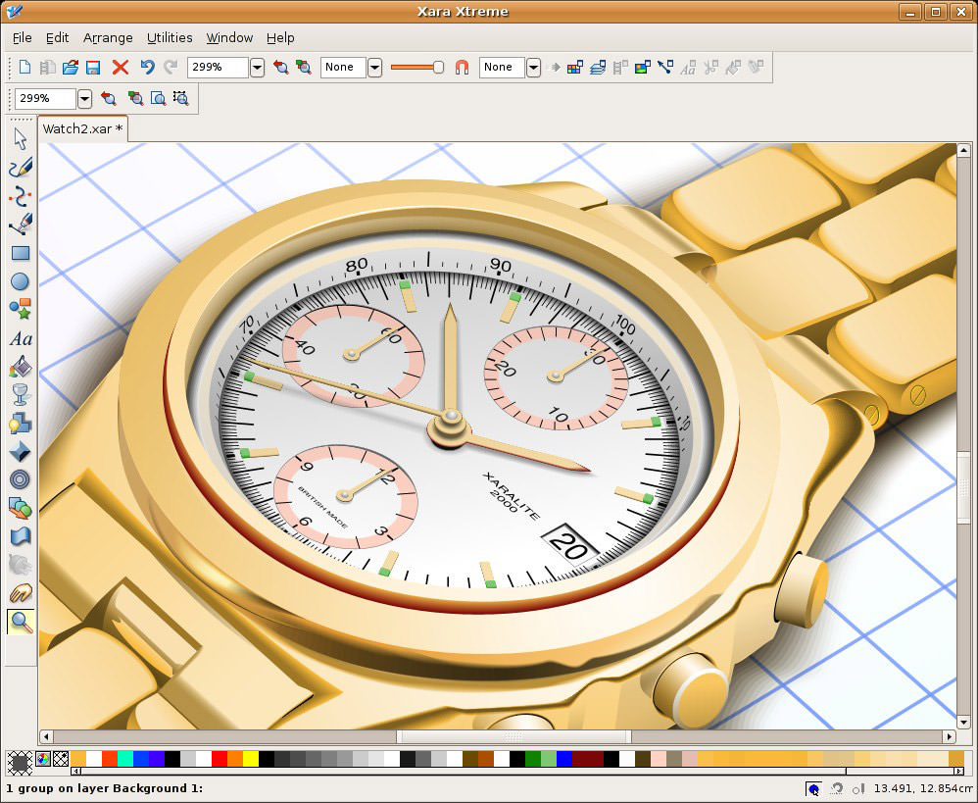Activate the Text tool

click(20, 339)
